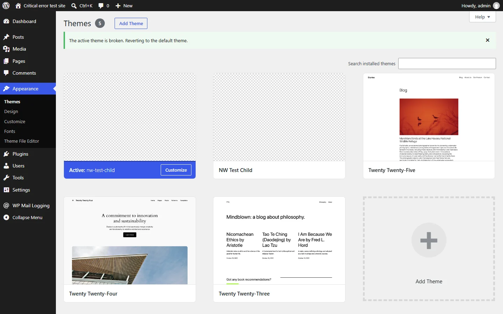Click the Add Theme label in dashed tile
This screenshot has height=314, width=503.
(429, 282)
